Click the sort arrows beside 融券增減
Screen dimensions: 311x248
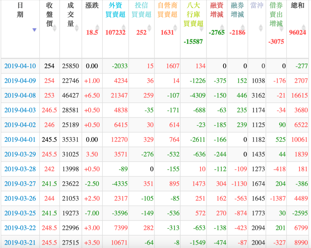click(243, 27)
